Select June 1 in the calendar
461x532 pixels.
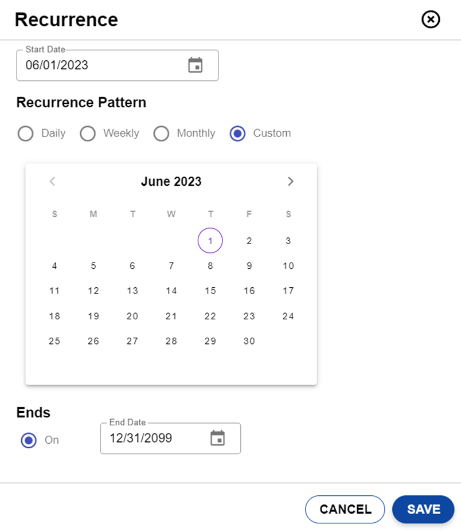click(210, 241)
